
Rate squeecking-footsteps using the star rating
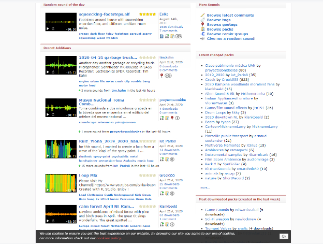148,14
